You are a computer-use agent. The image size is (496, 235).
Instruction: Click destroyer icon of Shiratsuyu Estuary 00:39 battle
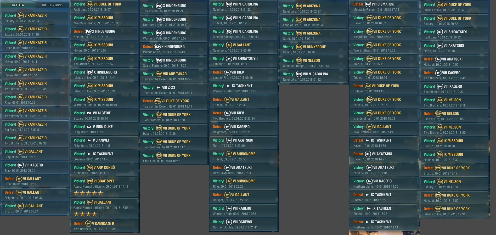pyautogui.click(x=229, y=59)
